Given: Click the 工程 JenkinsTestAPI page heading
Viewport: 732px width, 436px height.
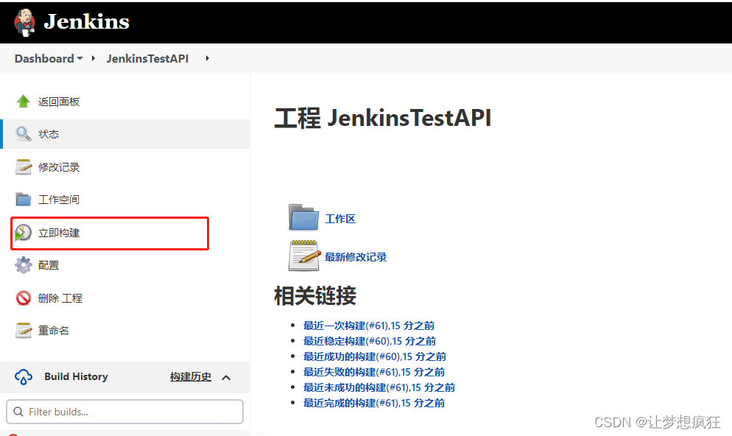Looking at the screenshot, I should click(x=383, y=118).
